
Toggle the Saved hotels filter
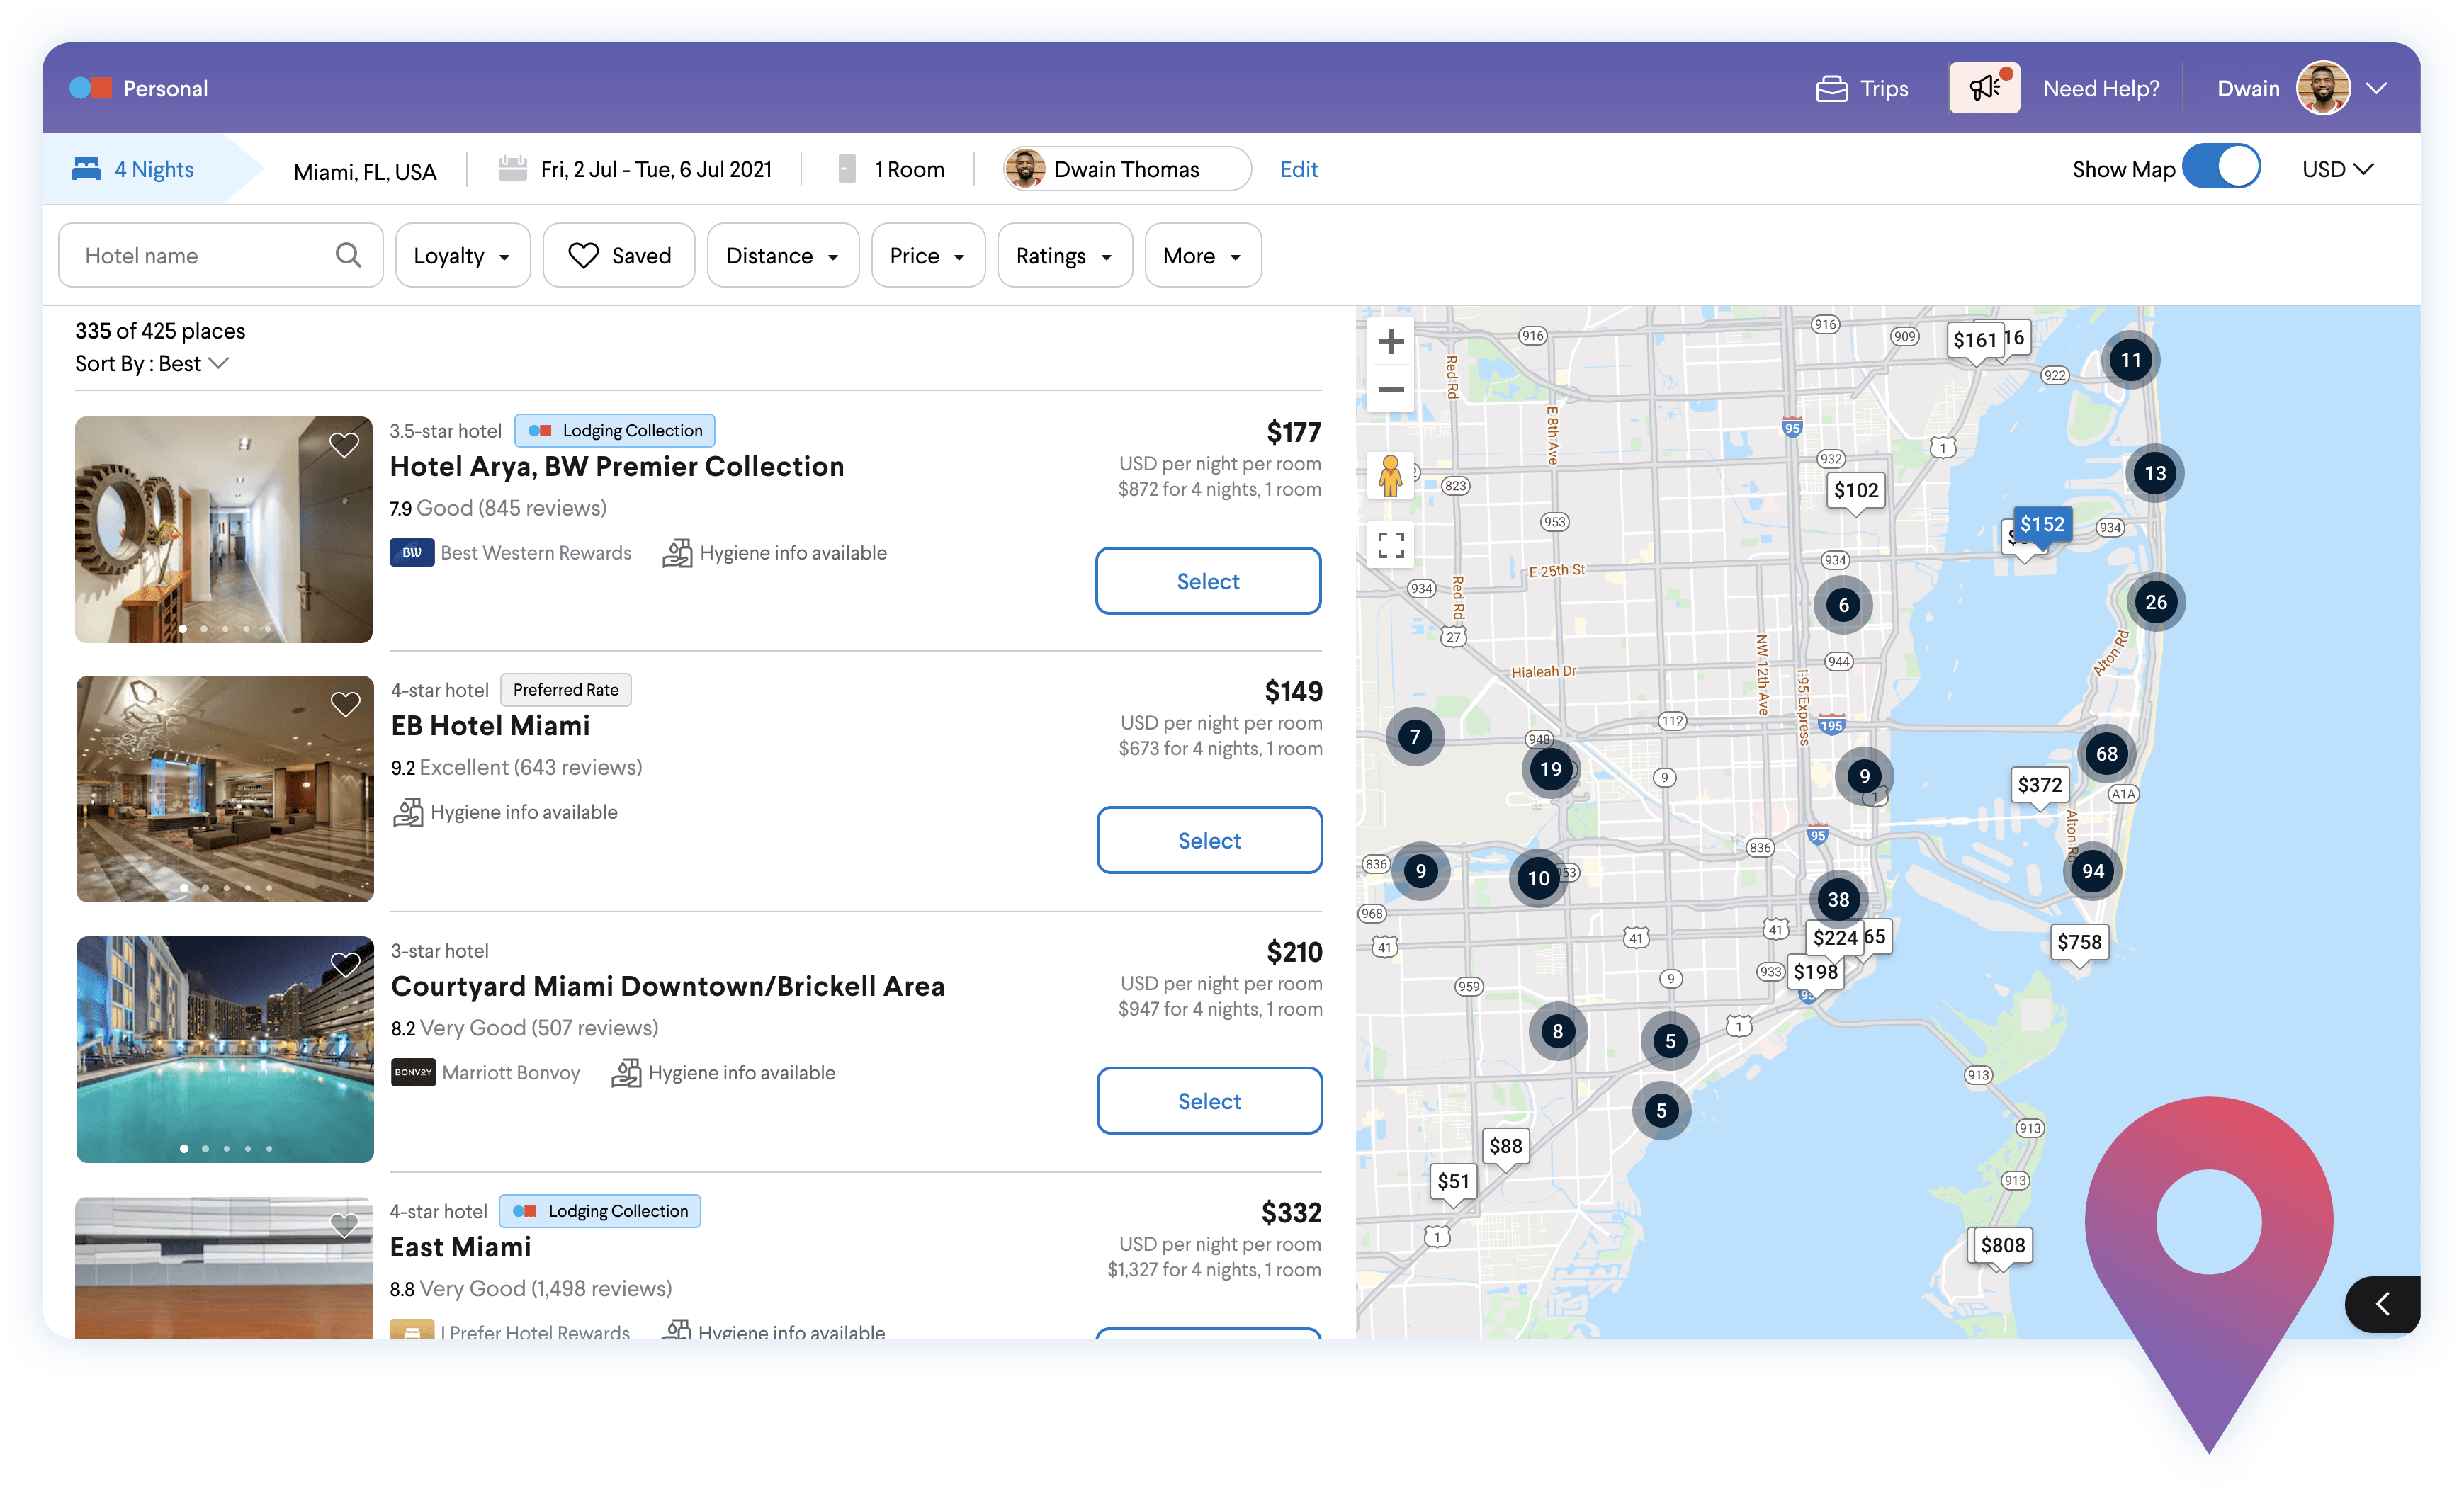619,255
